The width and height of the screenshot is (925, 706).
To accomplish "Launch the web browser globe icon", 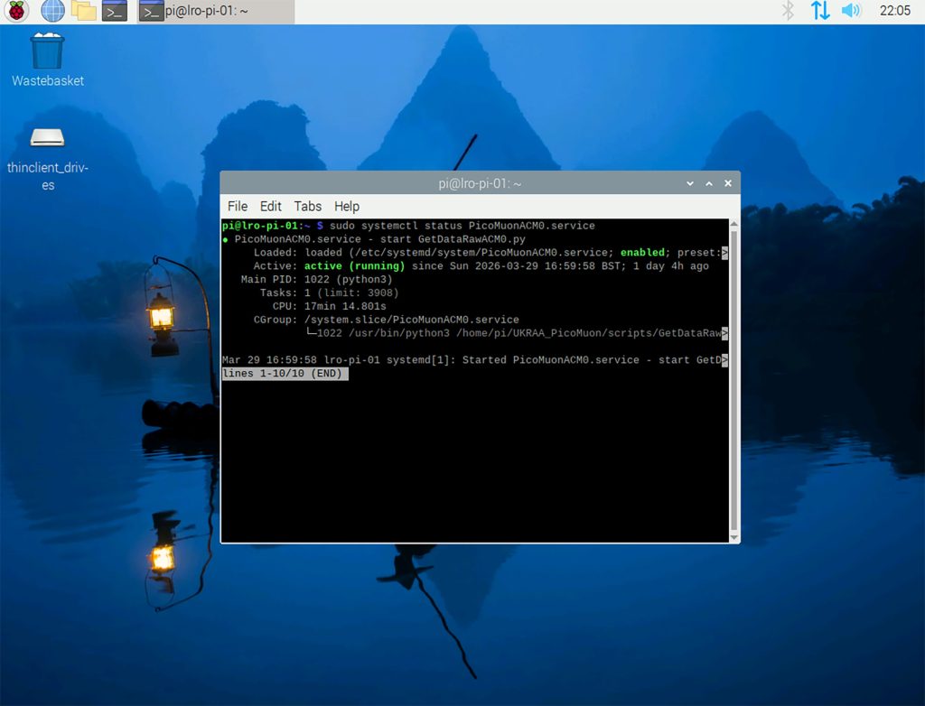I will point(53,11).
